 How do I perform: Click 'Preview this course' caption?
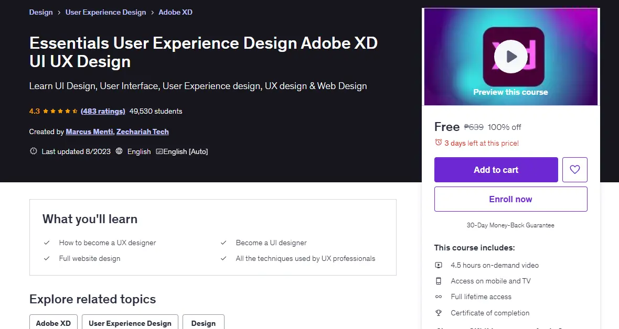(x=511, y=92)
